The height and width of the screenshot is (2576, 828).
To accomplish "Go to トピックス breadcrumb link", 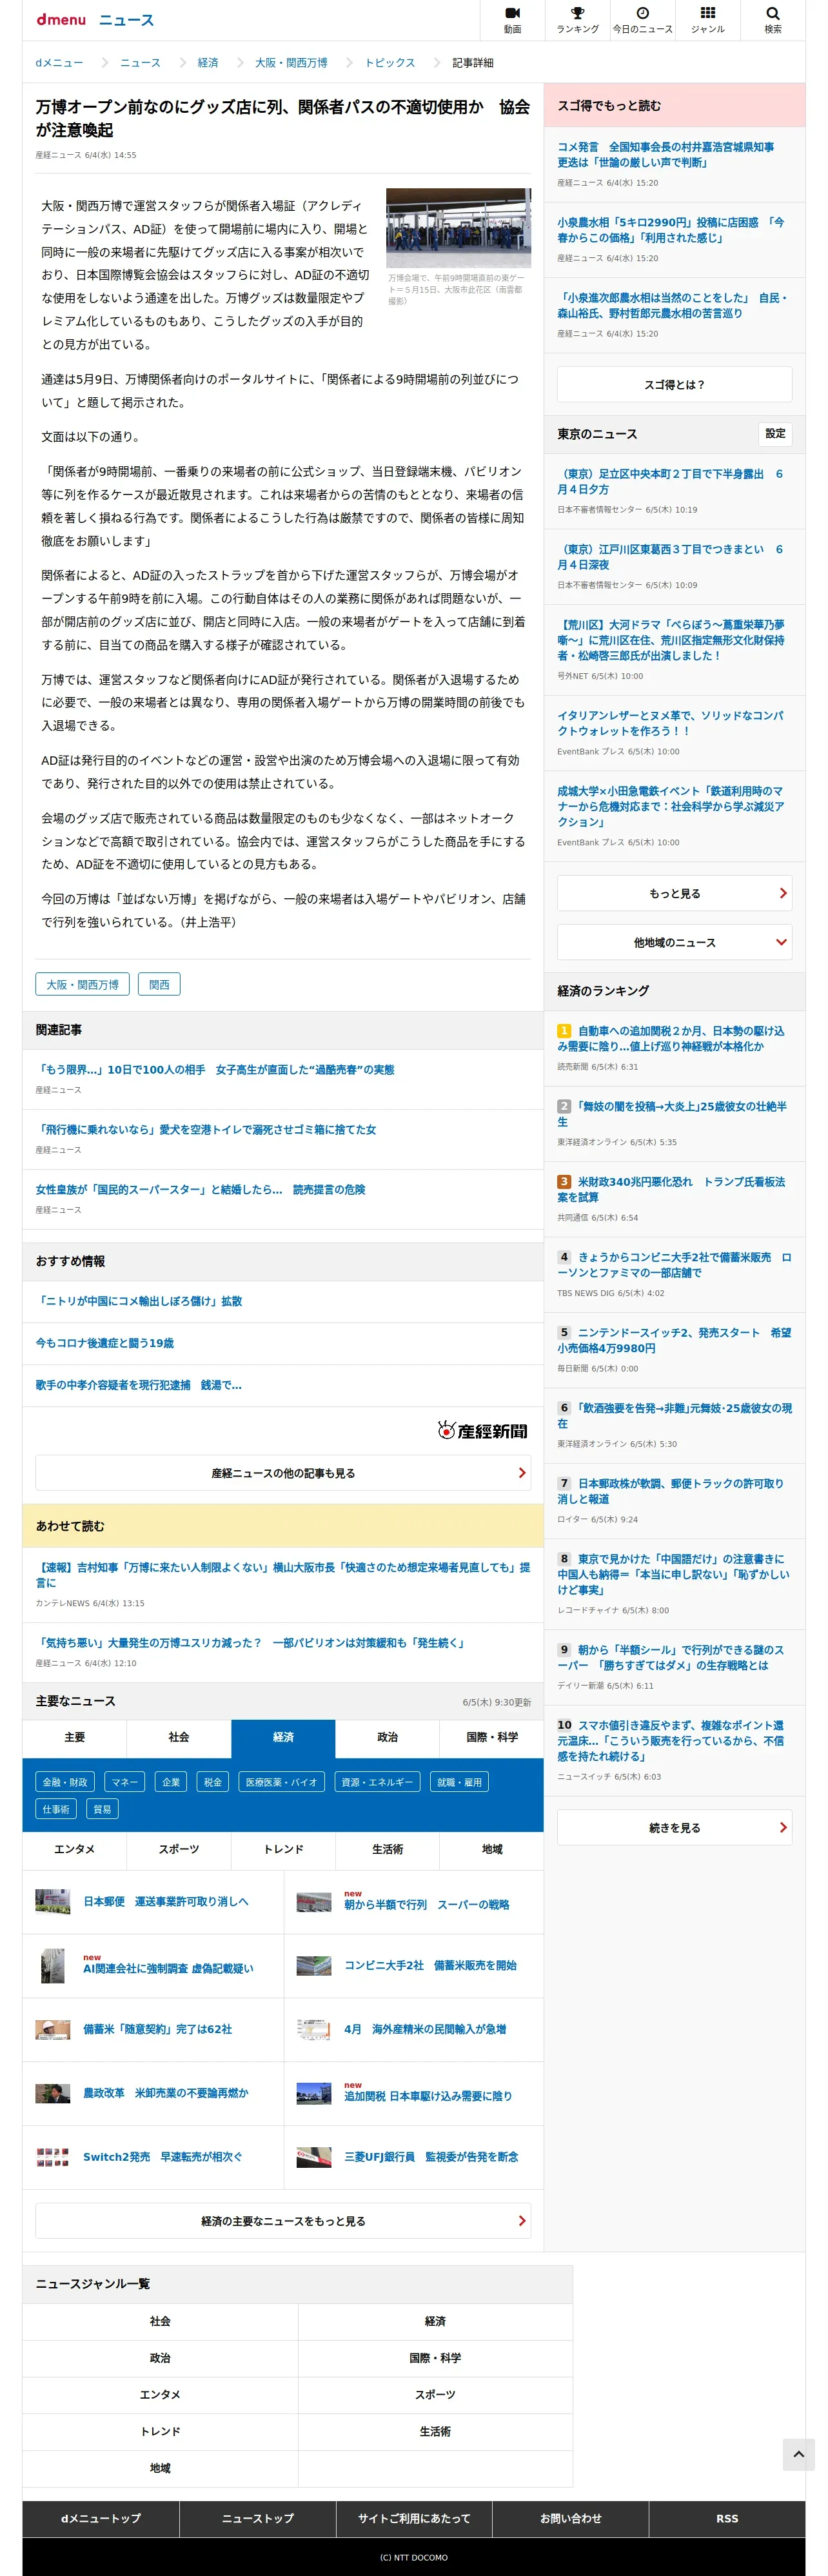I will [x=389, y=63].
